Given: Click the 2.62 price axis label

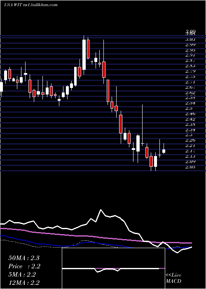Looking at the screenshot, I should [x=190, y=92].
